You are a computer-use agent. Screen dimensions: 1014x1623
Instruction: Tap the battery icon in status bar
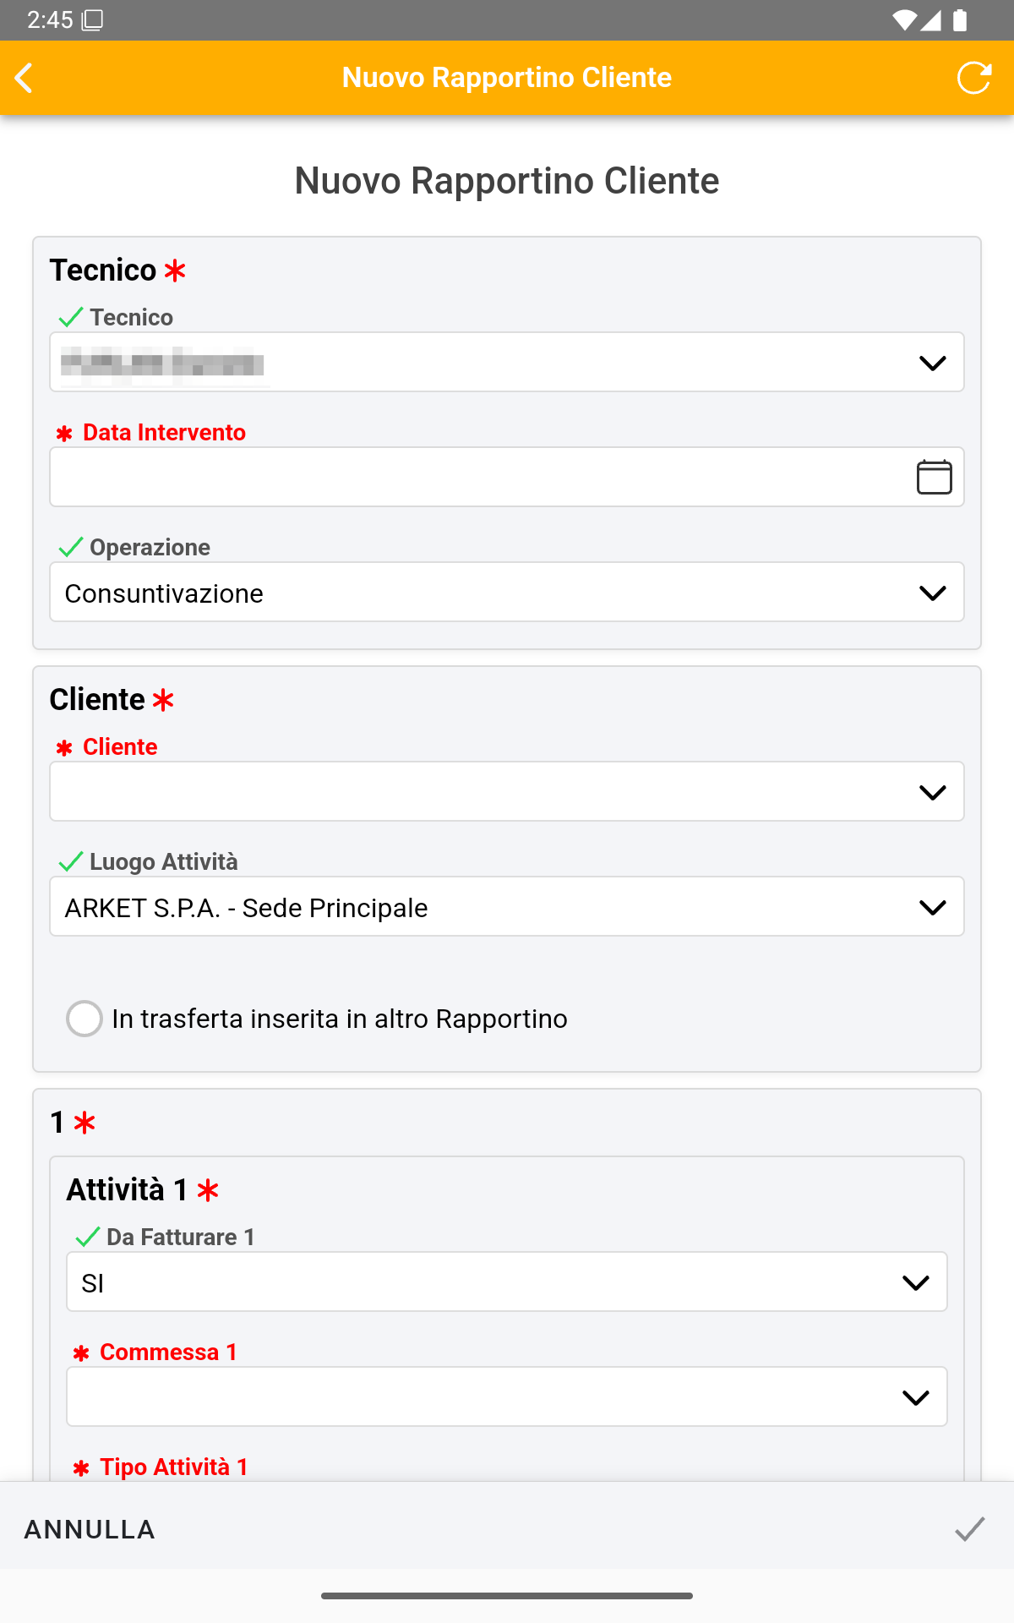(x=960, y=20)
